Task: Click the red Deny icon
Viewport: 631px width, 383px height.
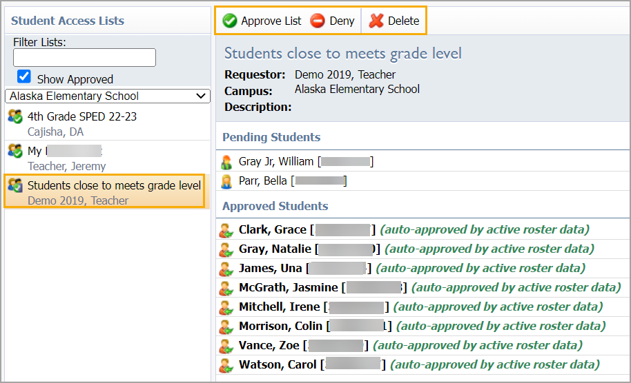Action: [x=318, y=21]
